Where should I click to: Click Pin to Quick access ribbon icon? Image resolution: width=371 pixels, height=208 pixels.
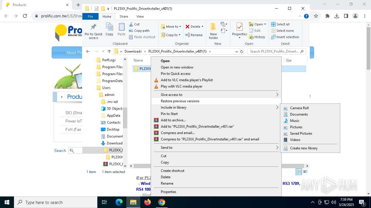click(93, 31)
